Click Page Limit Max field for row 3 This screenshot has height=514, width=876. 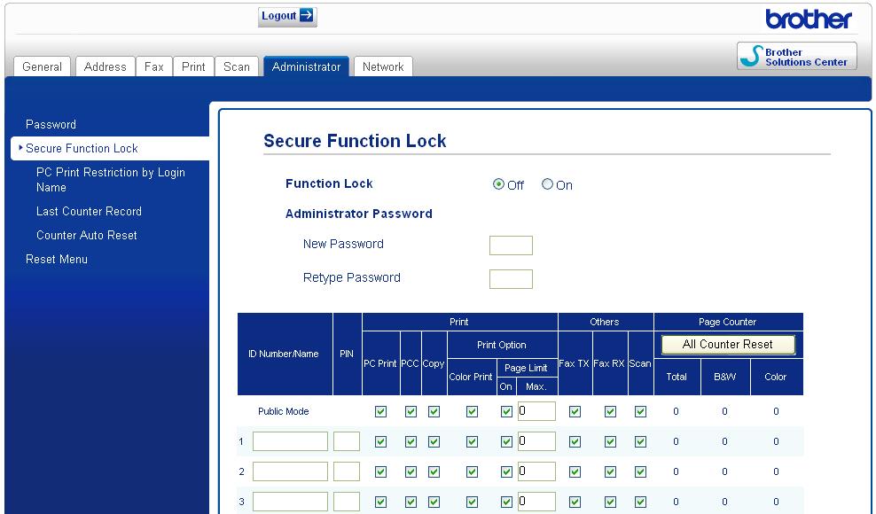tap(536, 502)
